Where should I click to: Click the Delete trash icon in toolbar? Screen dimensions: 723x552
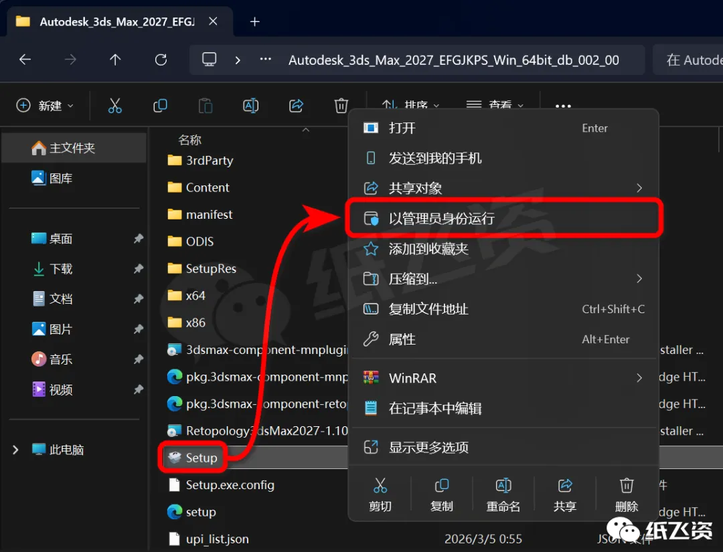[341, 106]
